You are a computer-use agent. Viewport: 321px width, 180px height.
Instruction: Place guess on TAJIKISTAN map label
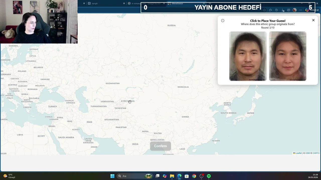(x=120, y=108)
